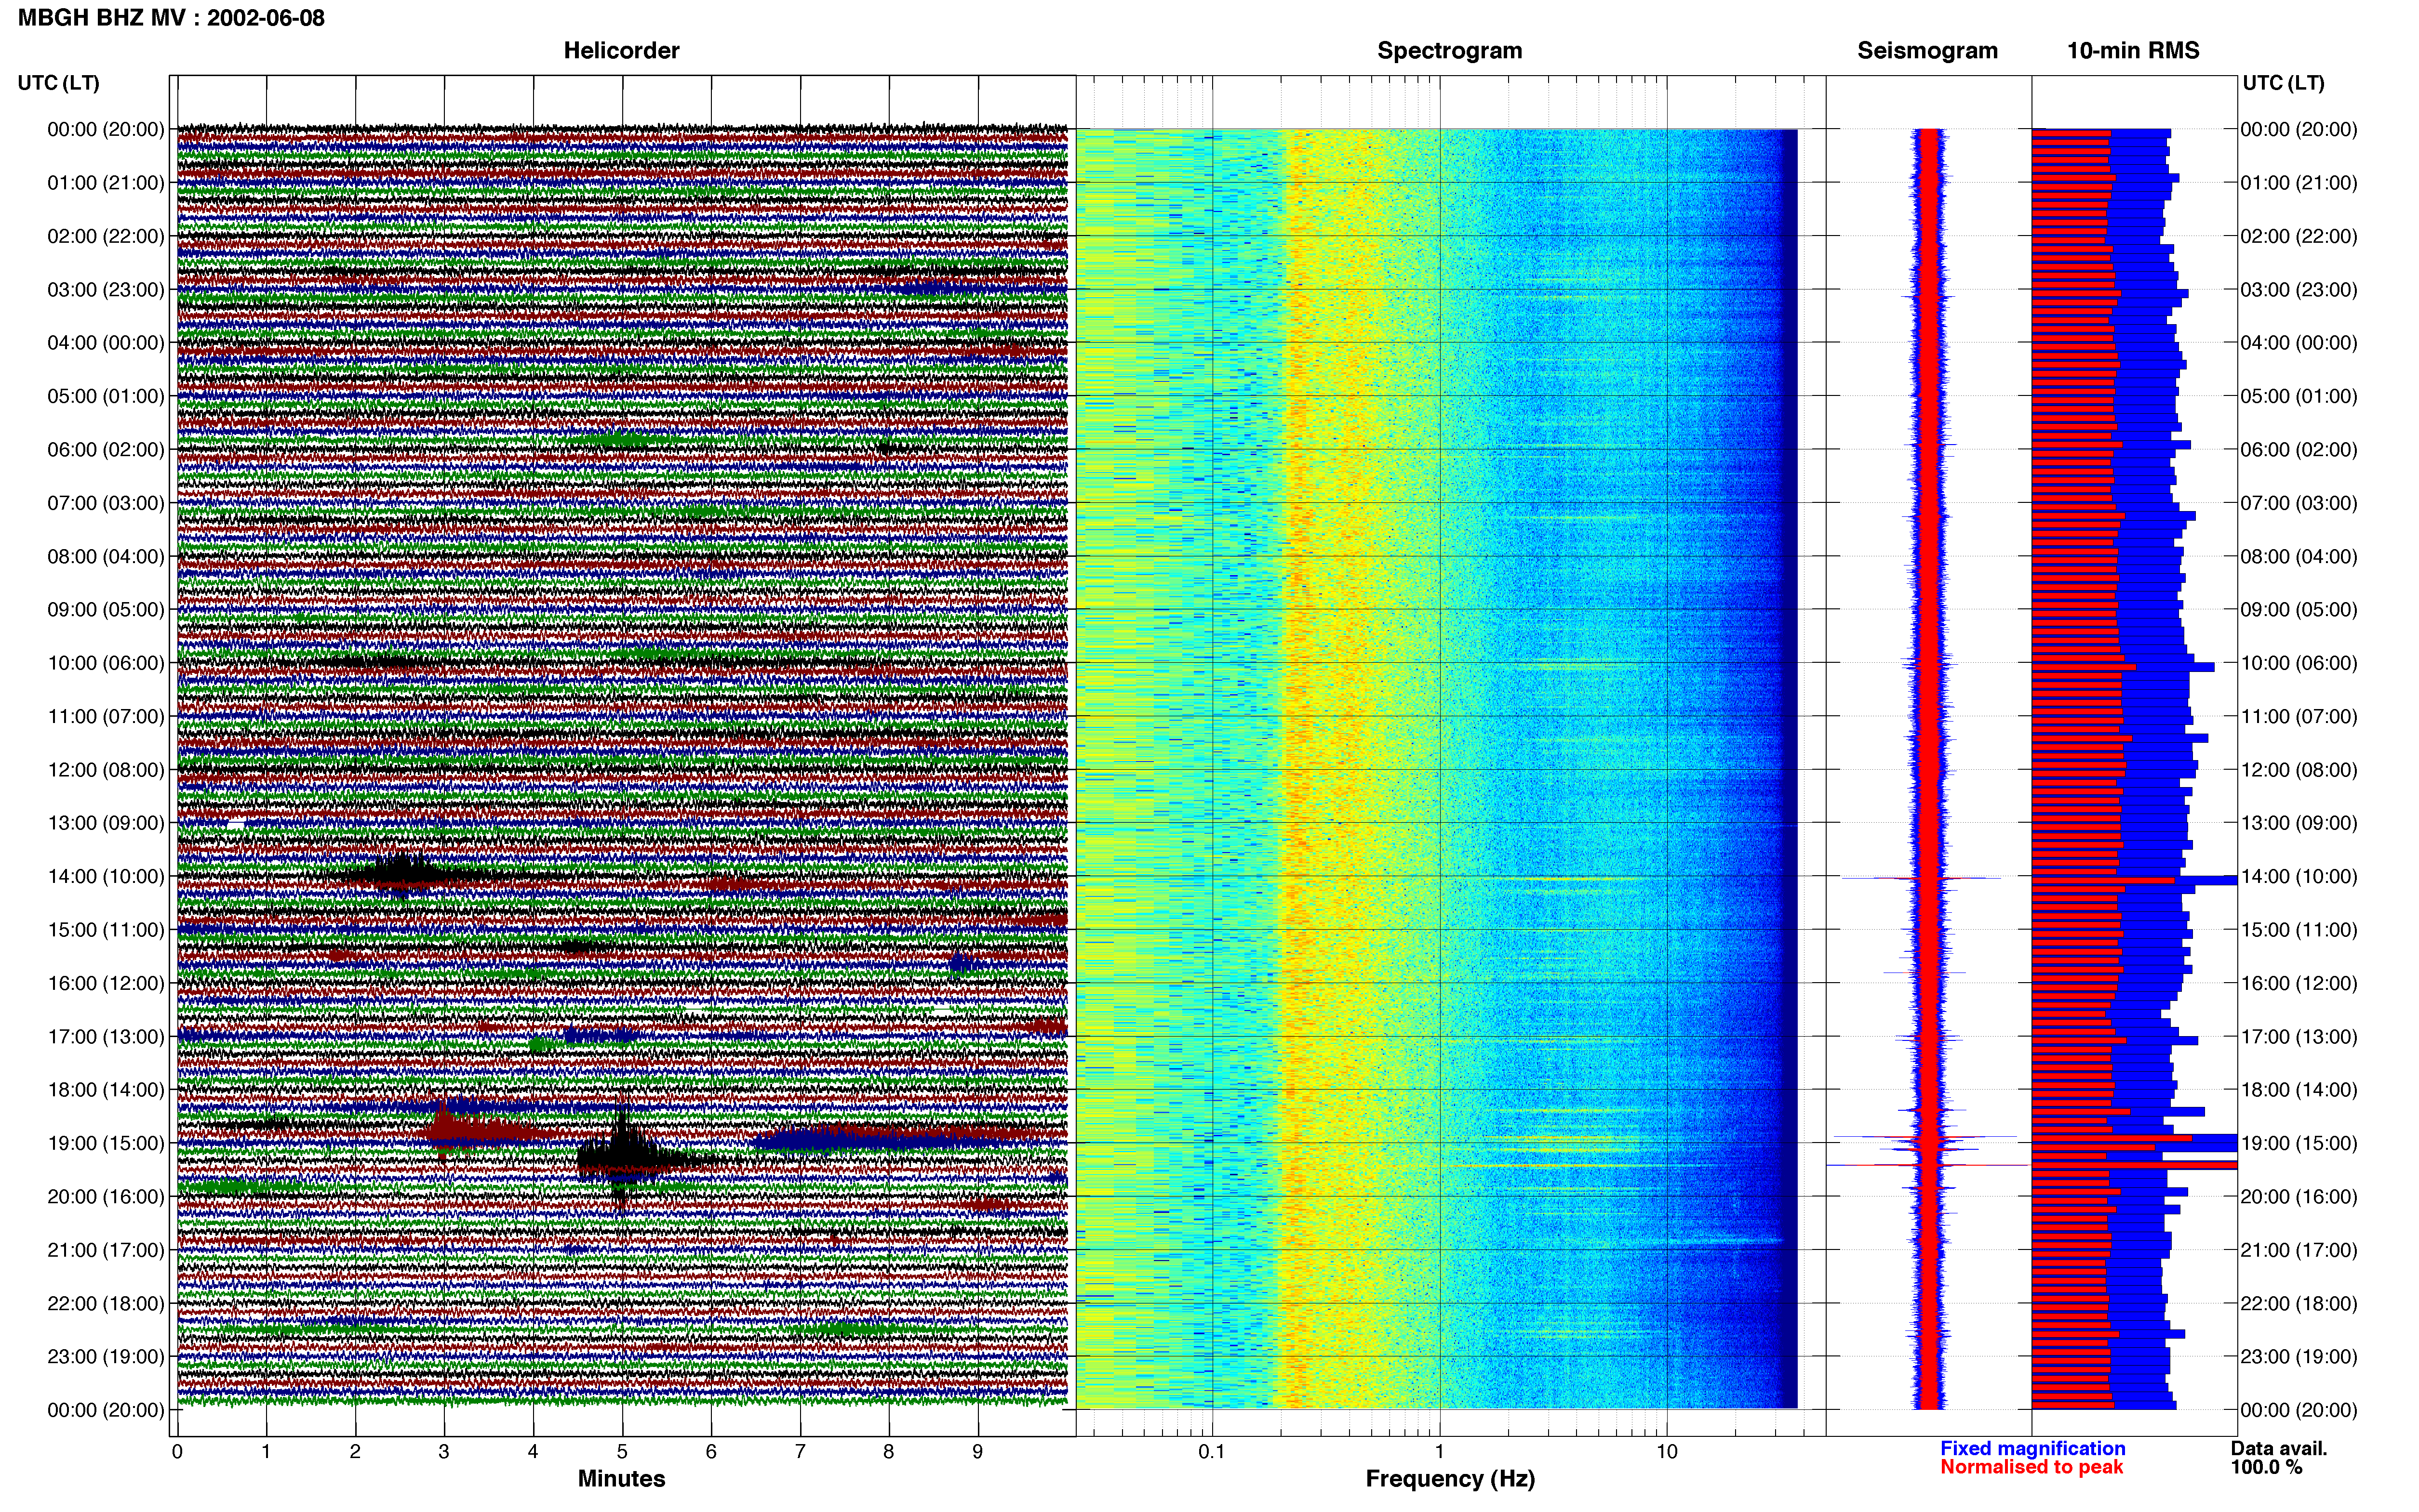Click right time label '21:00 (17:00)'
Image resolution: width=2419 pixels, height=1512 pixels.
[2299, 1249]
